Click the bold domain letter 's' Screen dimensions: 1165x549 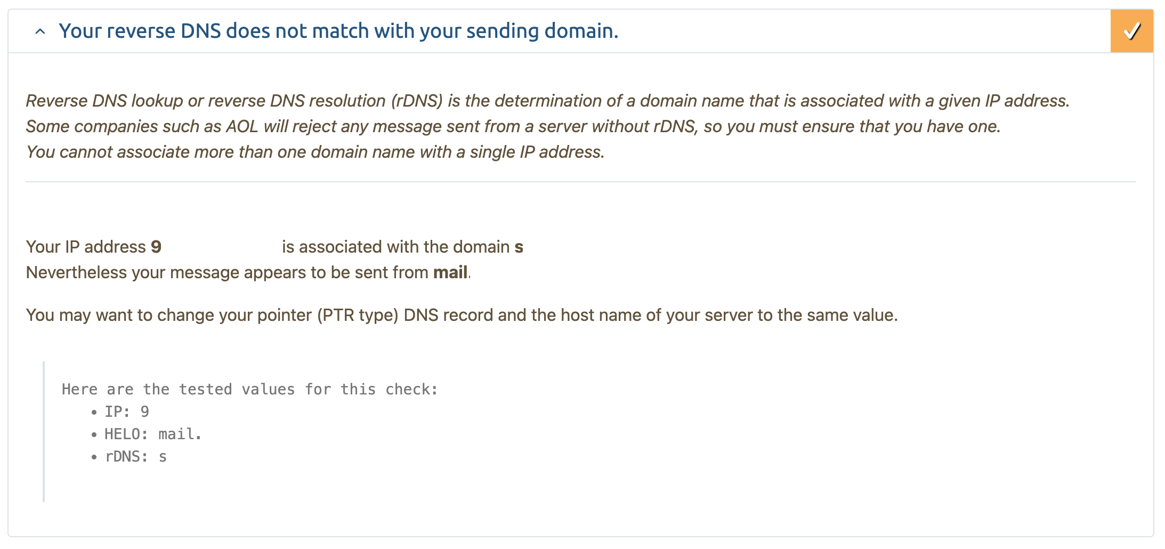pos(519,247)
